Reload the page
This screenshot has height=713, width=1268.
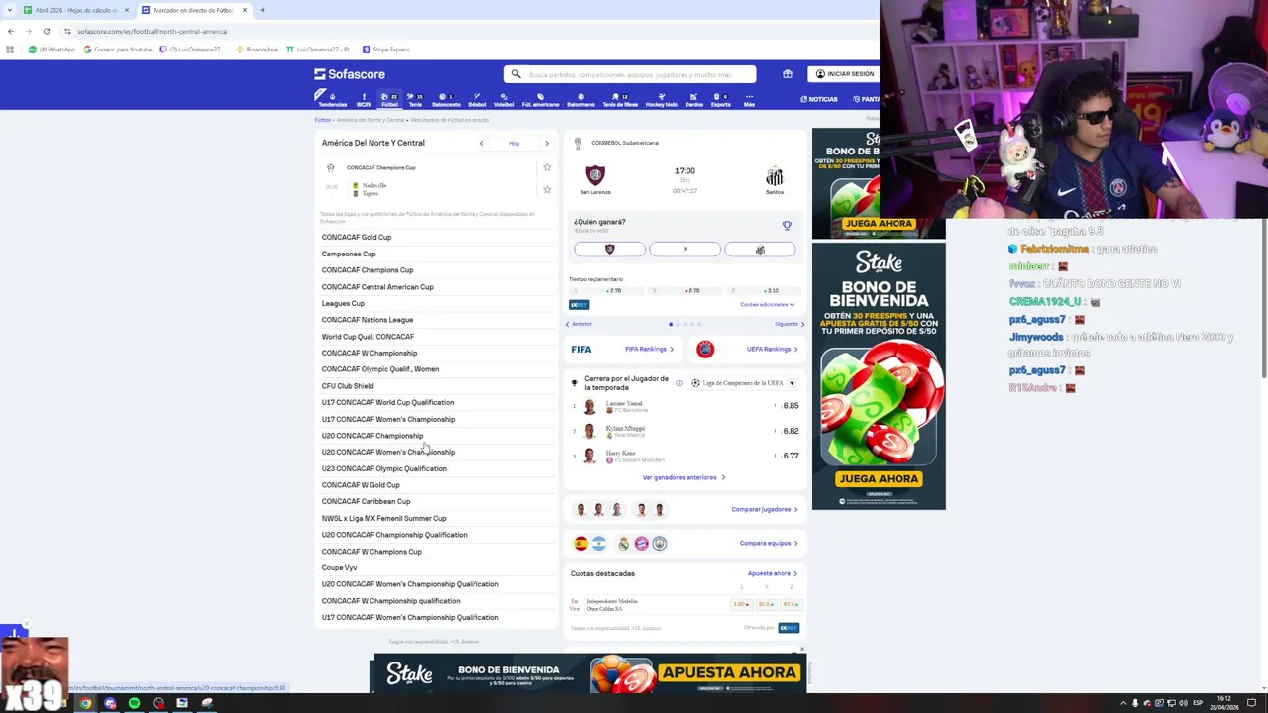(x=46, y=31)
